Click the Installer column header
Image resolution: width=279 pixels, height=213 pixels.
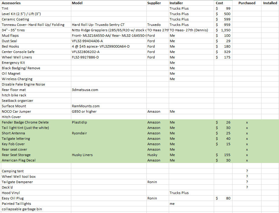[176, 3]
